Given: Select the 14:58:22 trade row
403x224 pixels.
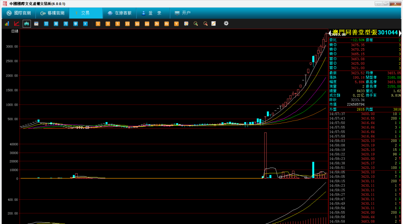Looking at the screenshot, I should [365, 154].
